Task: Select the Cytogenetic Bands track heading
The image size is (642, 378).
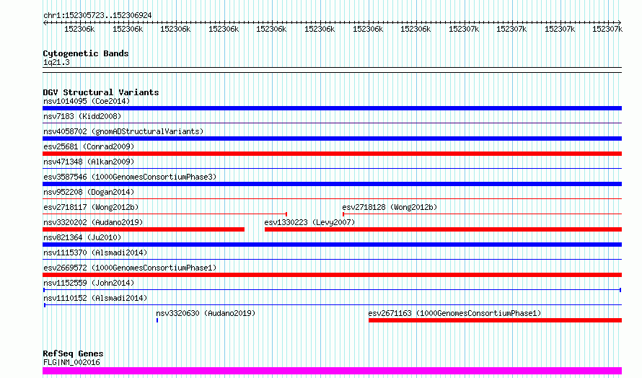Action: 86,53
